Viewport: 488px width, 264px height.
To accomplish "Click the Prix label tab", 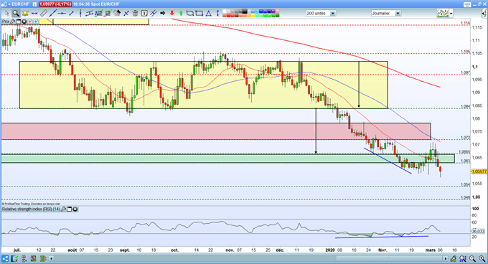I will [x=6, y=22].
